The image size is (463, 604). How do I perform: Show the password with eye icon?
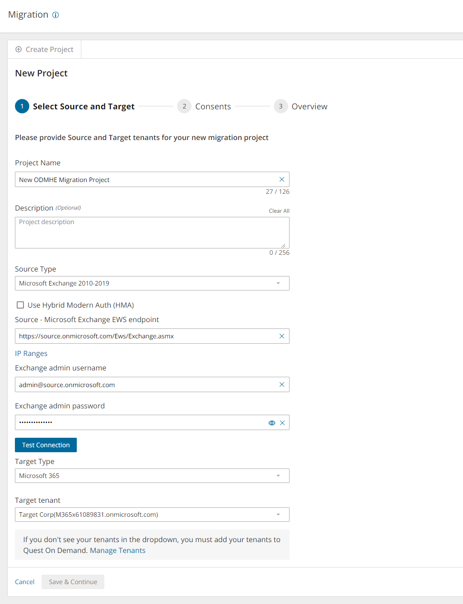click(272, 423)
